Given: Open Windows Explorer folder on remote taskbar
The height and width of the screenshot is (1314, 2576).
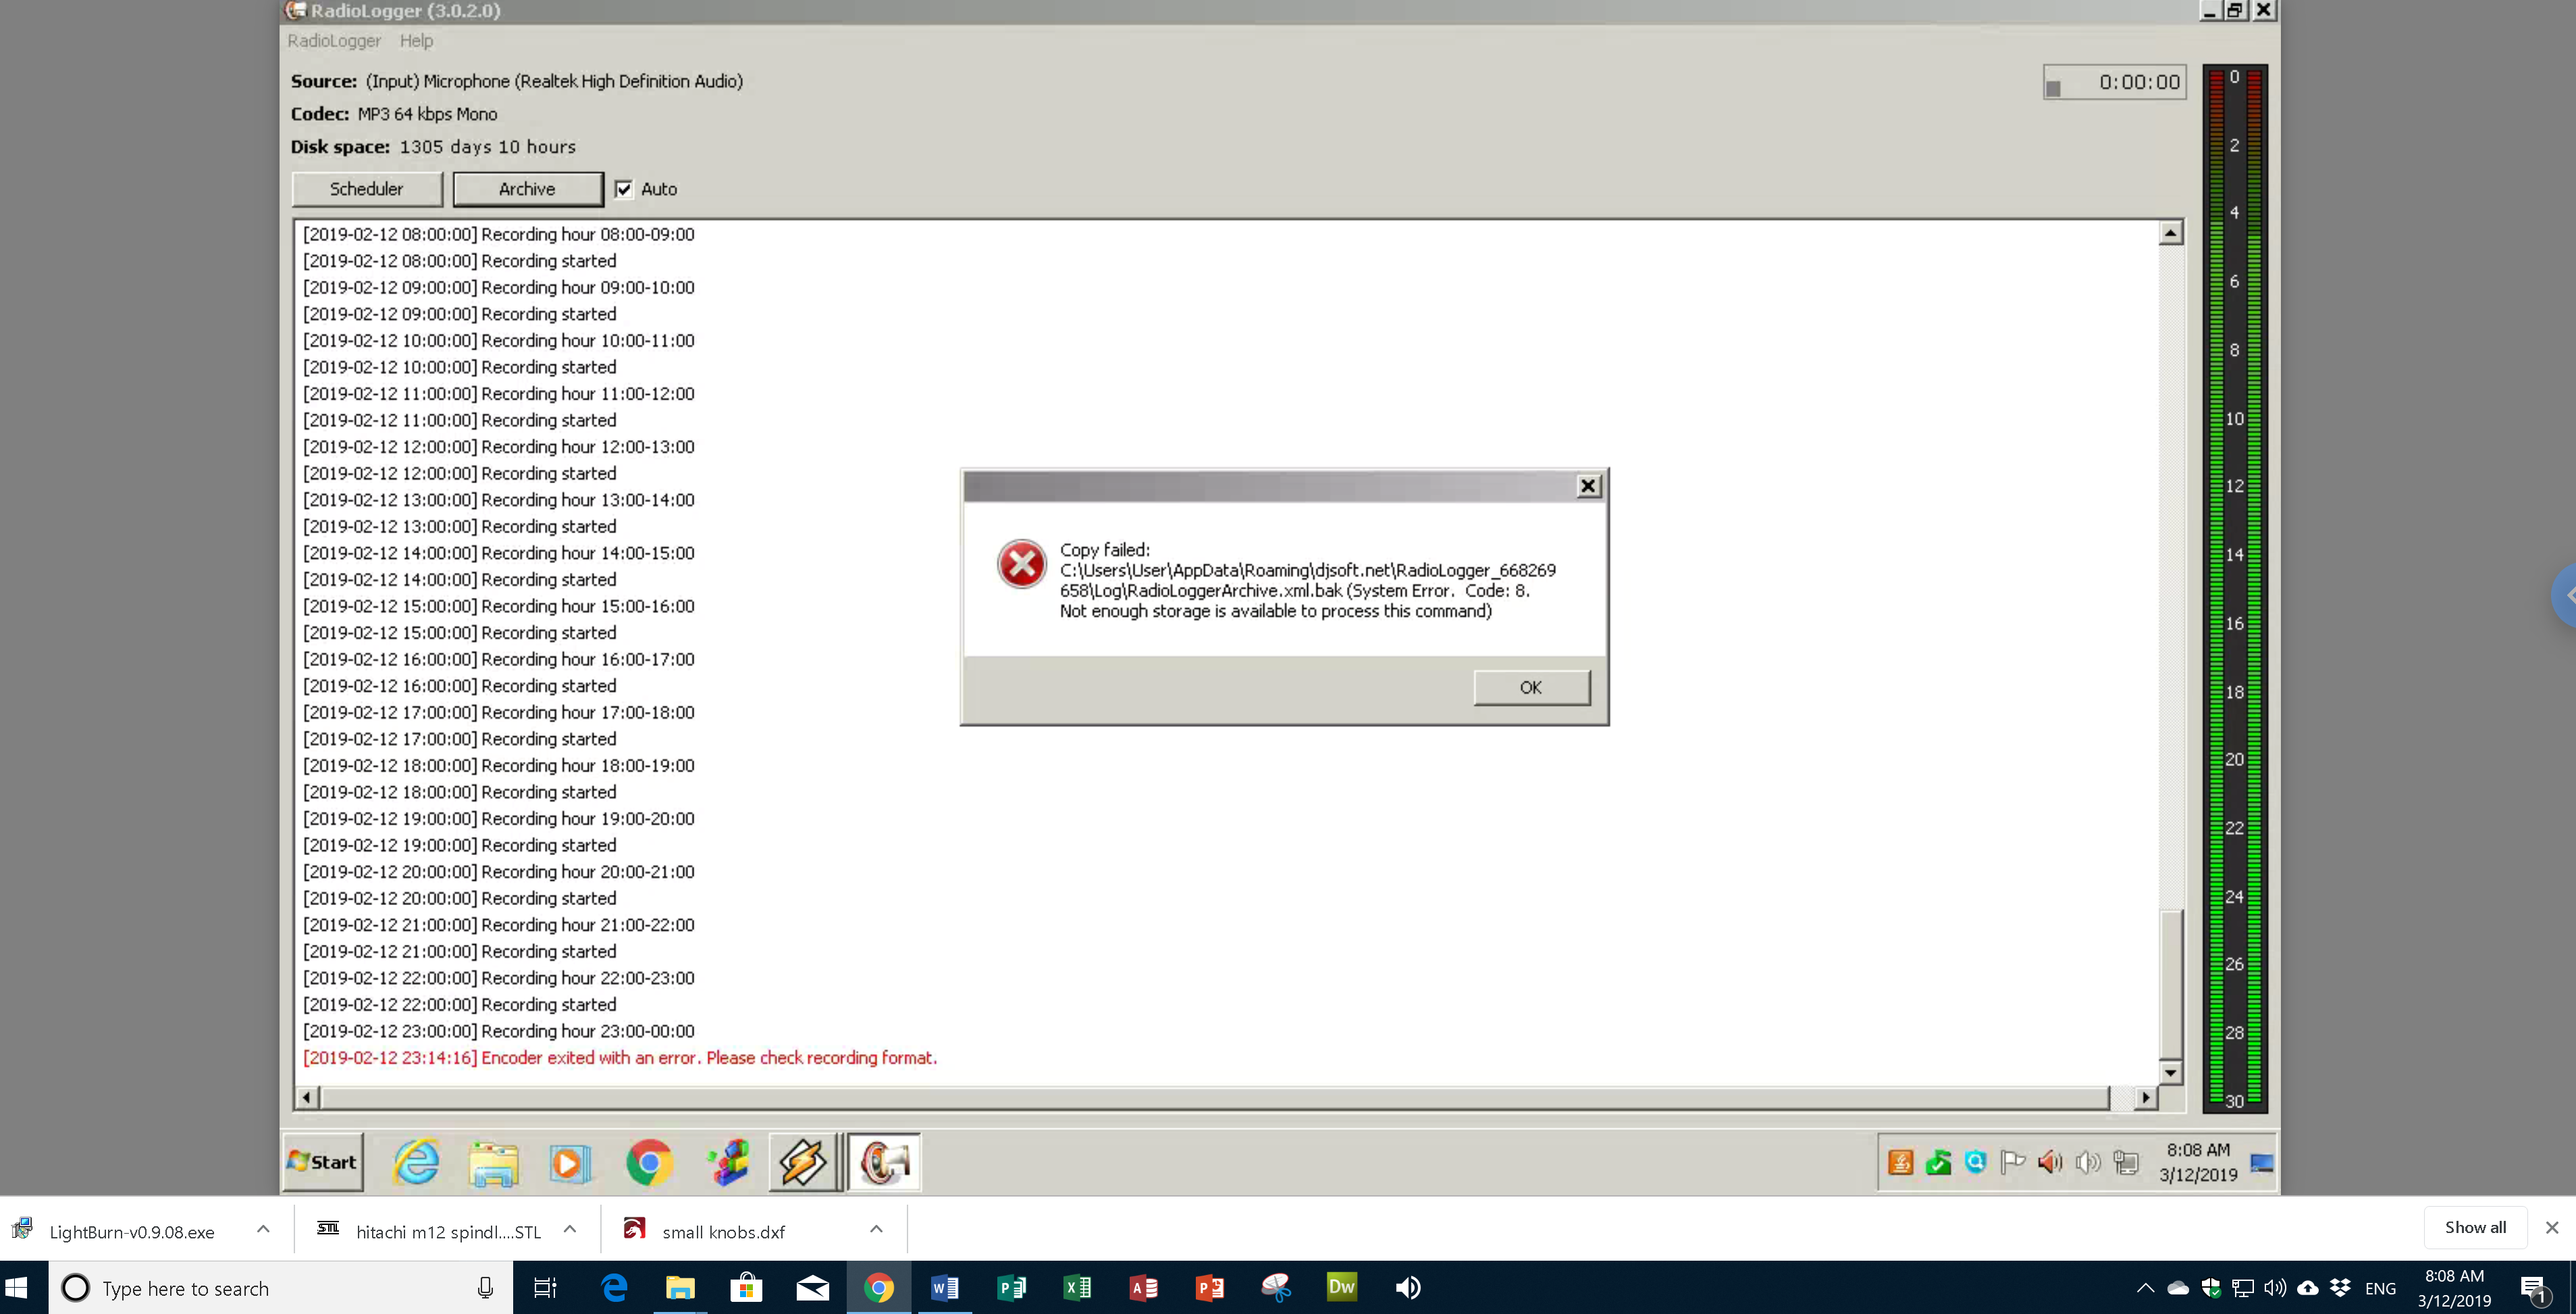Looking at the screenshot, I should point(493,1163).
